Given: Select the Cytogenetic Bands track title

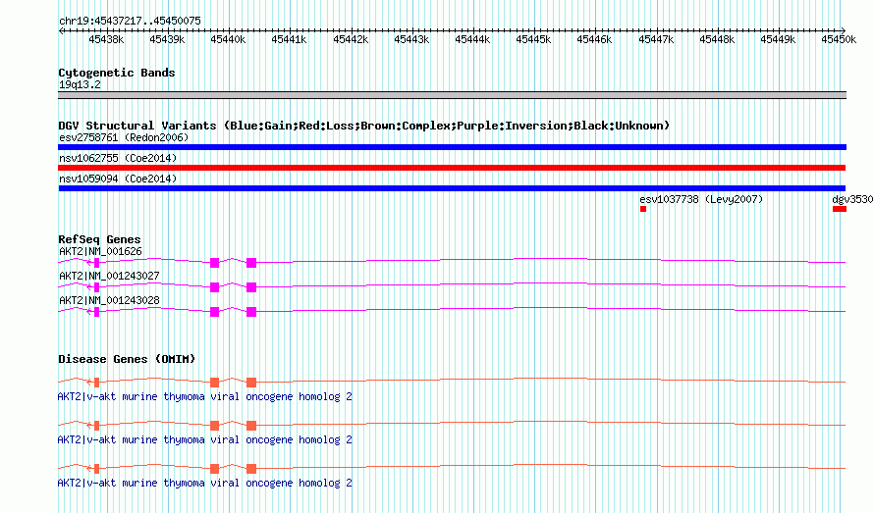Looking at the screenshot, I should pos(117,73).
